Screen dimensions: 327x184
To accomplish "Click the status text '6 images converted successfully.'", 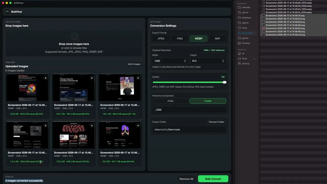I will [x=24, y=181].
